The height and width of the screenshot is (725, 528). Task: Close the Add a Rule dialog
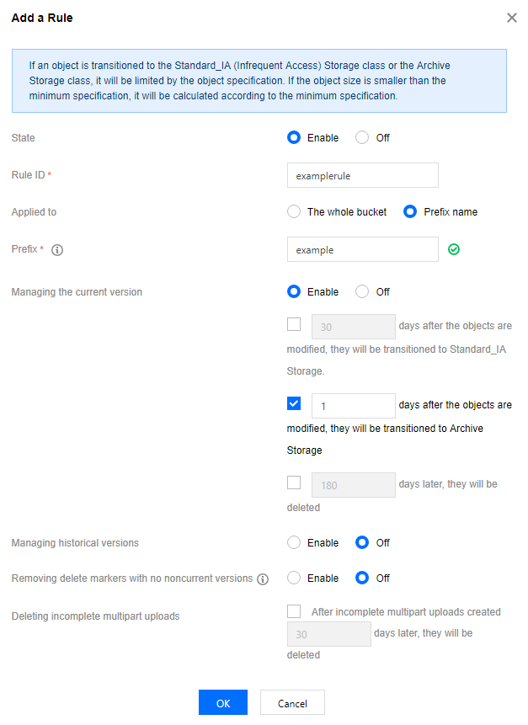(512, 18)
